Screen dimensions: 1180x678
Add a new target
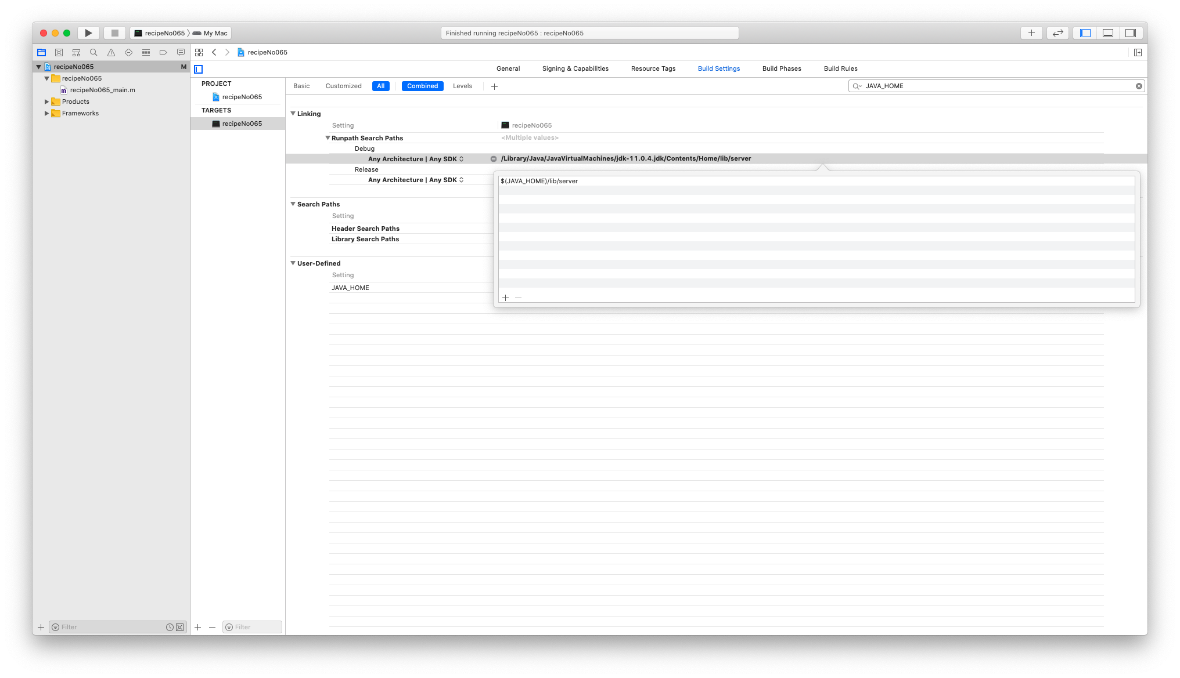pos(197,627)
